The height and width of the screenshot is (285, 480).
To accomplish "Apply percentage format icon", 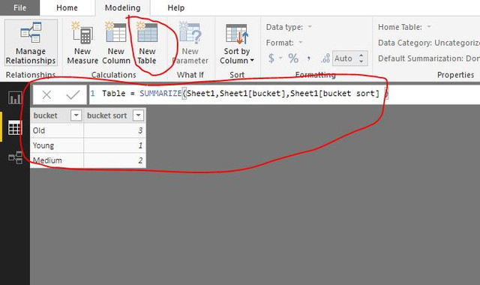I will (x=293, y=58).
